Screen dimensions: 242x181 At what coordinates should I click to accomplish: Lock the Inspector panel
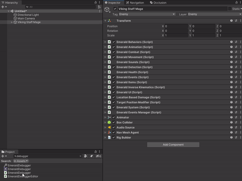pos(236,2)
